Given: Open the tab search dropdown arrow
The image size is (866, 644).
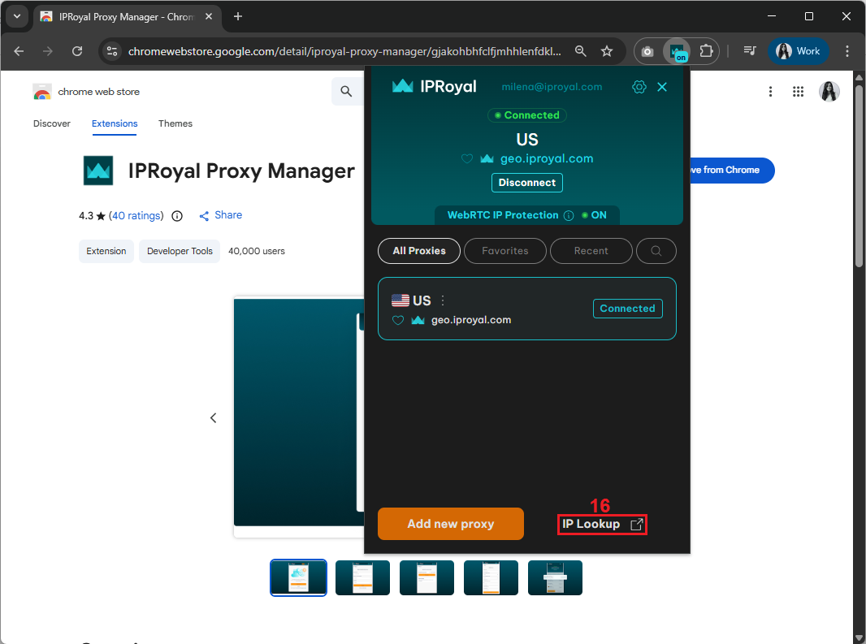Looking at the screenshot, I should 17,16.
